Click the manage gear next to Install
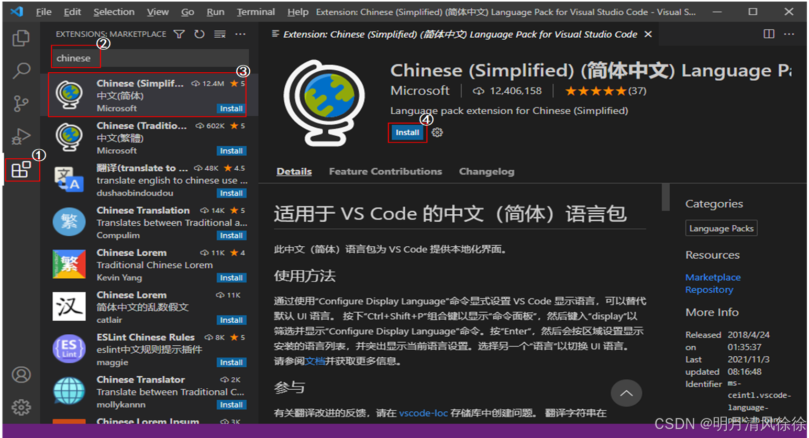Image resolution: width=809 pixels, height=438 pixels. (x=437, y=133)
